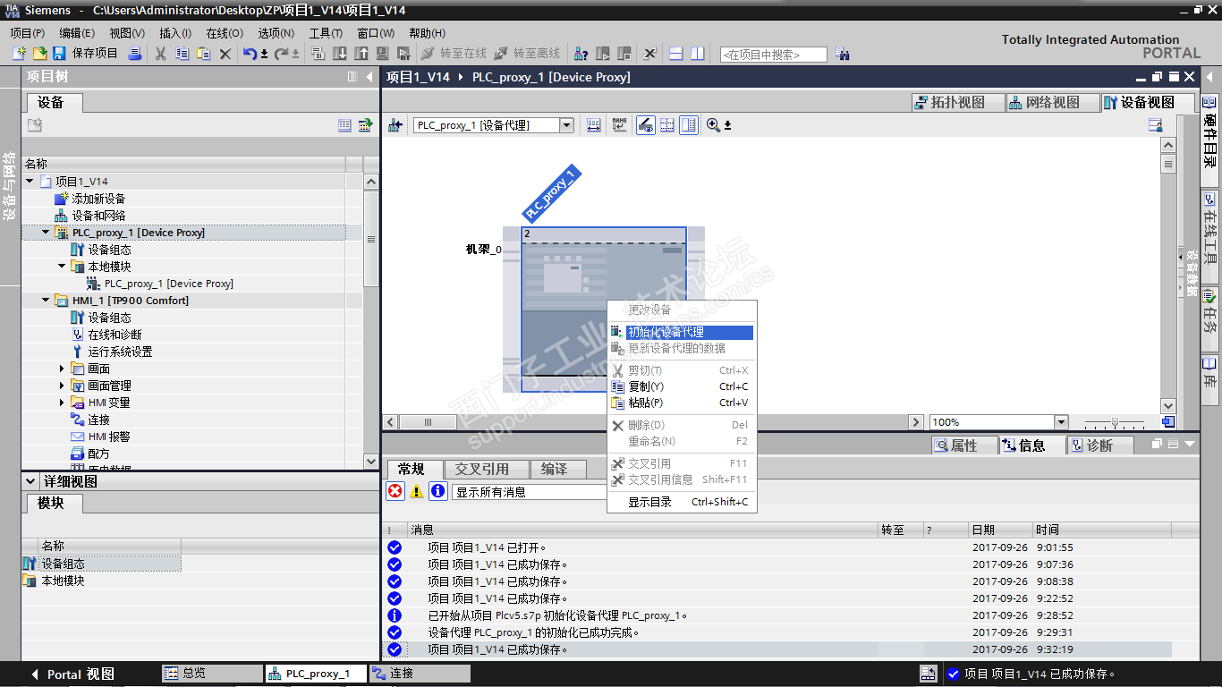This screenshot has height=687, width=1222.
Task: Click the paste clipboard toolbar icon
Action: 203,54
